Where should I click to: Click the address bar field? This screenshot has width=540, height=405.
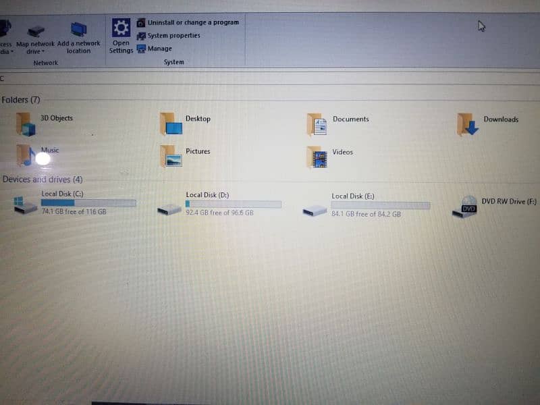tap(270, 78)
